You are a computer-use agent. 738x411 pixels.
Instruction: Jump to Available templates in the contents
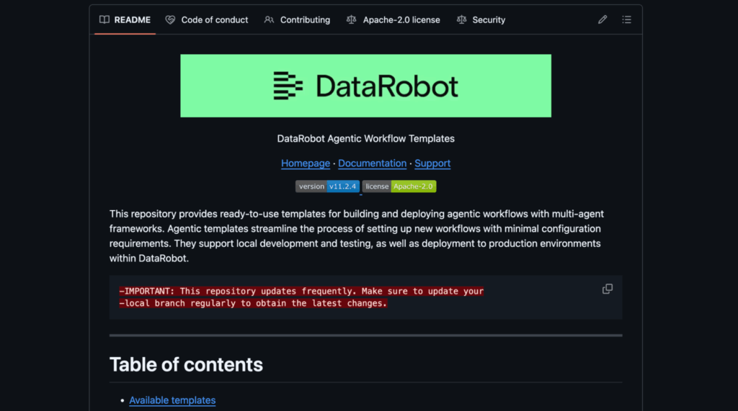172,400
